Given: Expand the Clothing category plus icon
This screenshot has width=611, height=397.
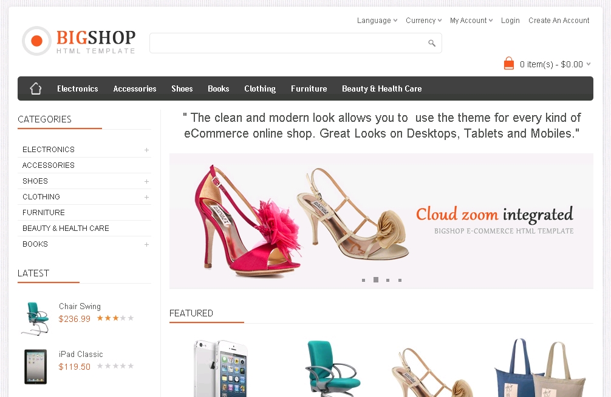Looking at the screenshot, I should click(146, 197).
